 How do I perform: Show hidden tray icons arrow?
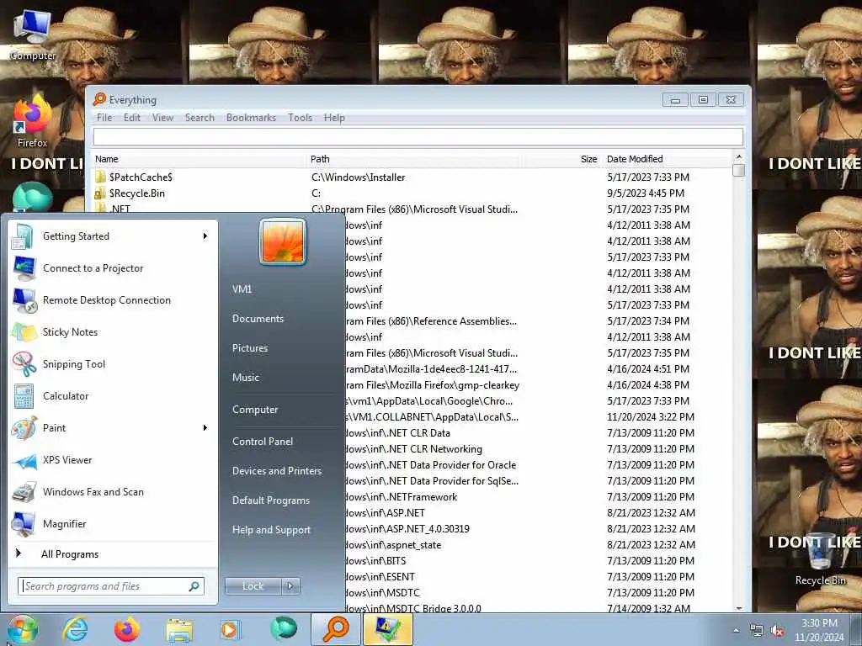coord(736,631)
